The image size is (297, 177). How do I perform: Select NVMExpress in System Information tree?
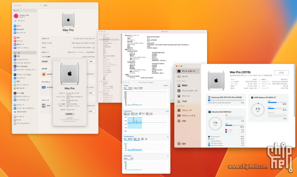click(x=107, y=47)
